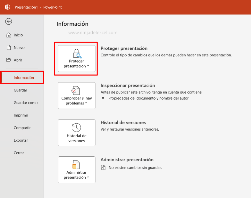Click the Compartir option in sidebar
This screenshot has height=198, width=251.
pyautogui.click(x=23, y=128)
